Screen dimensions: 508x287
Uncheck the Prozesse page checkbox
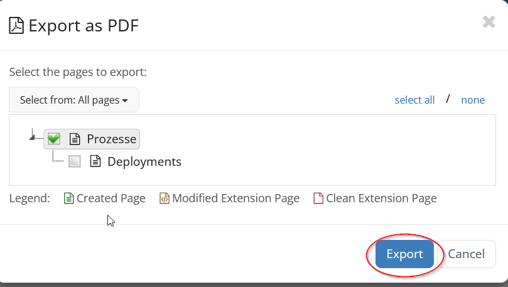click(x=54, y=139)
